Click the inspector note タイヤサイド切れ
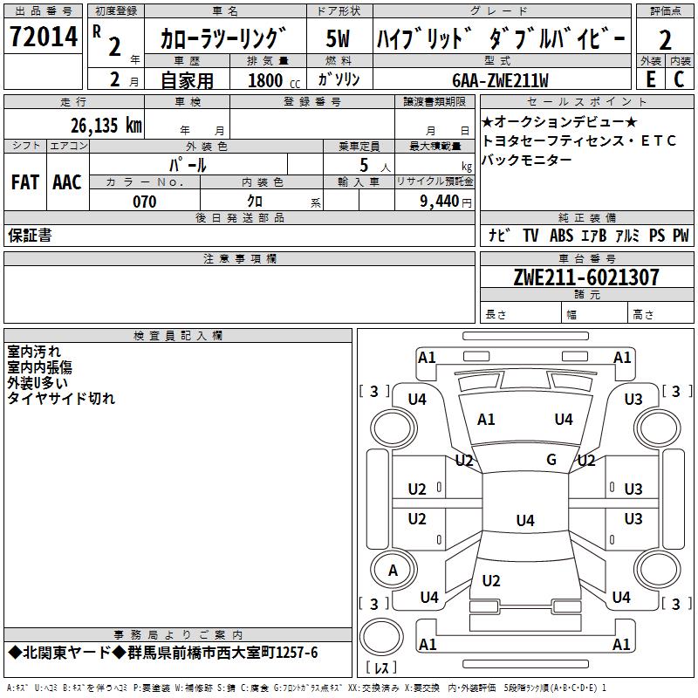Image resolution: width=698 pixels, height=698 pixels. click(x=61, y=398)
